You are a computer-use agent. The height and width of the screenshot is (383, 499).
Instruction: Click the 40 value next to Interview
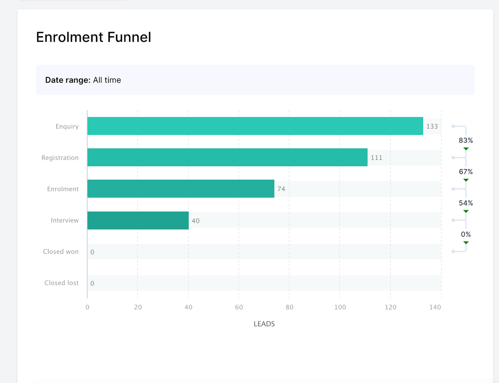tap(195, 221)
